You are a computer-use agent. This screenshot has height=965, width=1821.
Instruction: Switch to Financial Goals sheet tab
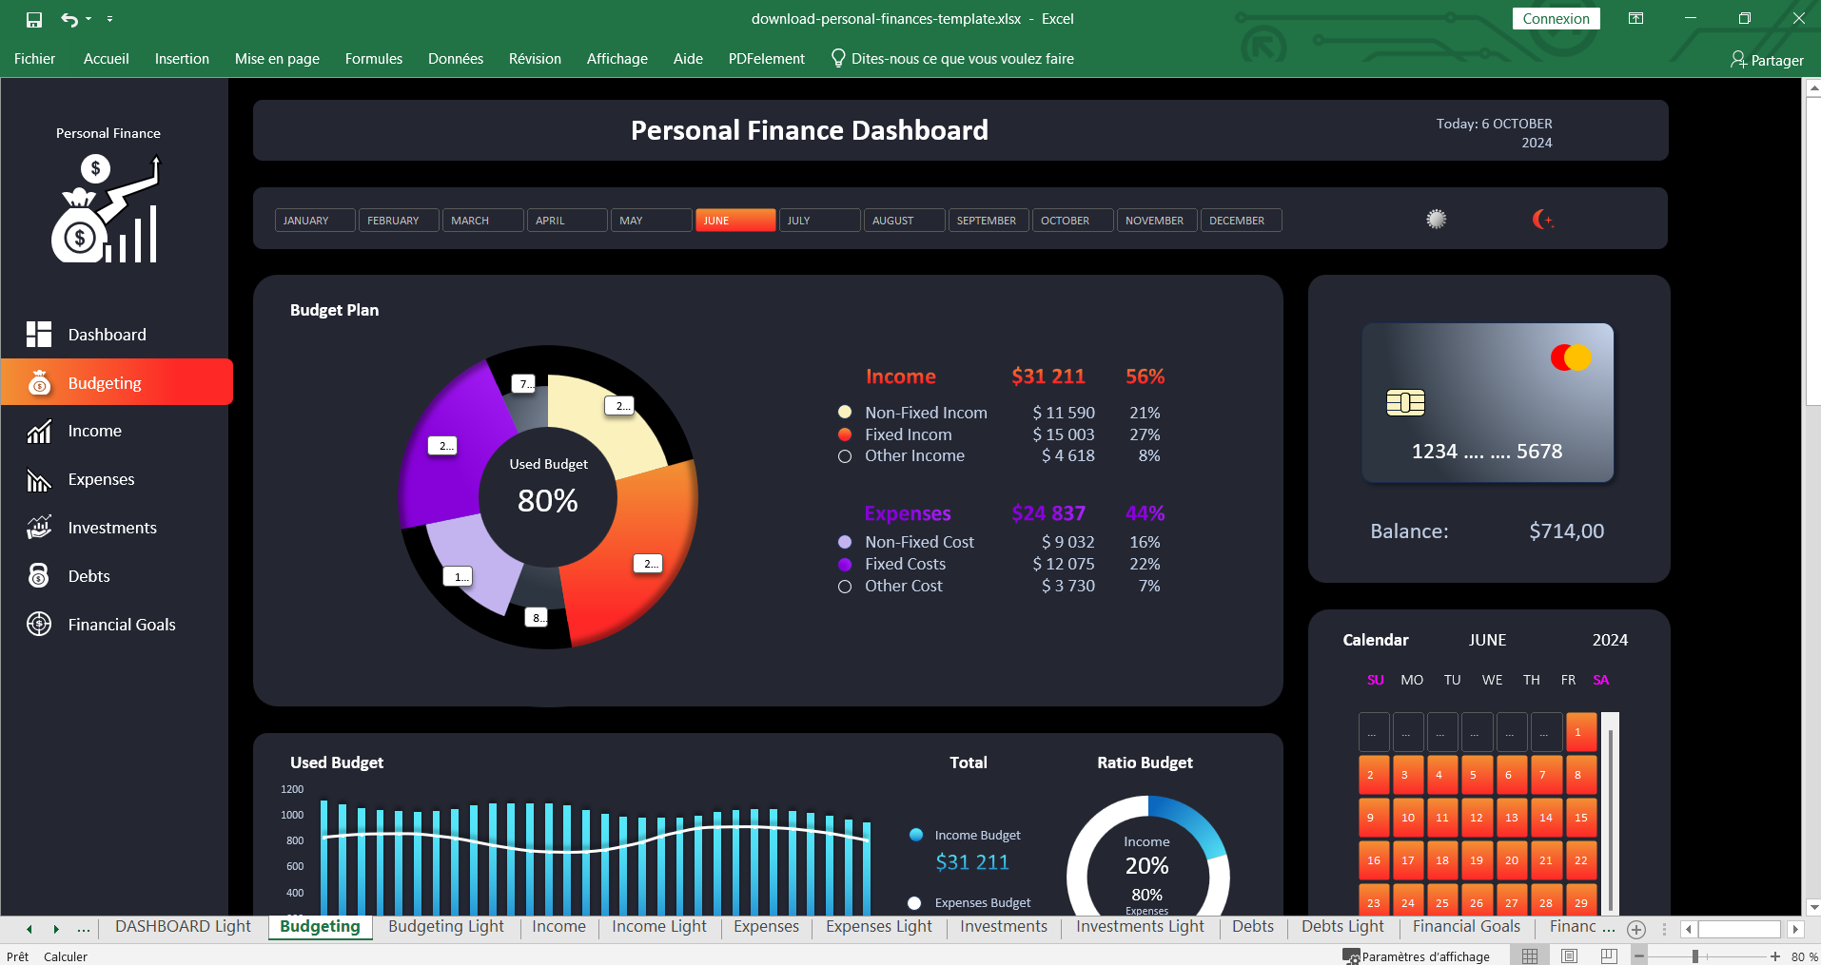(x=1466, y=927)
